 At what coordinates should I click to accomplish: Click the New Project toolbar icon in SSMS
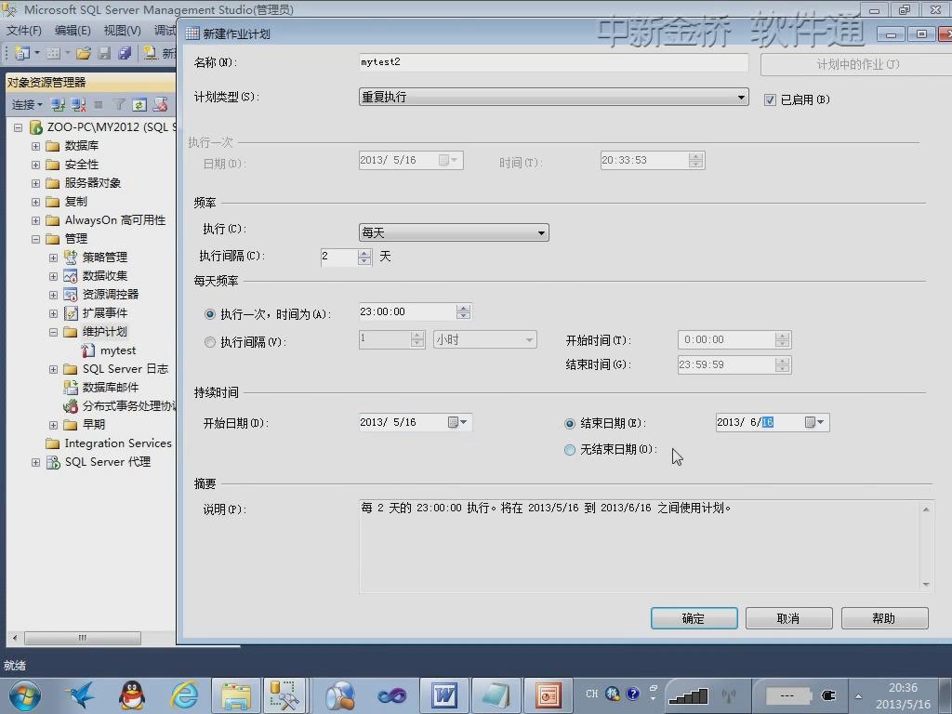point(22,53)
